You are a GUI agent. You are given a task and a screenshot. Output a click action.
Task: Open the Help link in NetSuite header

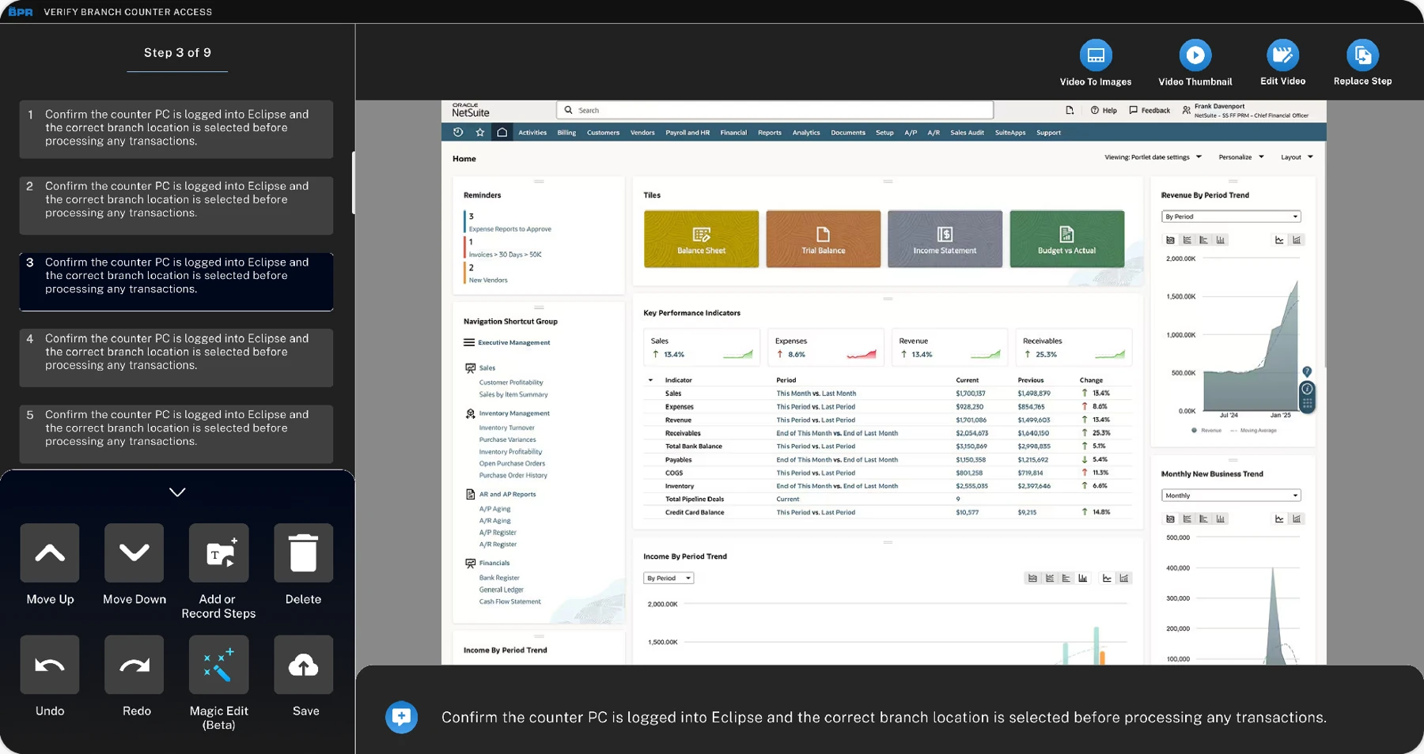[1104, 111]
